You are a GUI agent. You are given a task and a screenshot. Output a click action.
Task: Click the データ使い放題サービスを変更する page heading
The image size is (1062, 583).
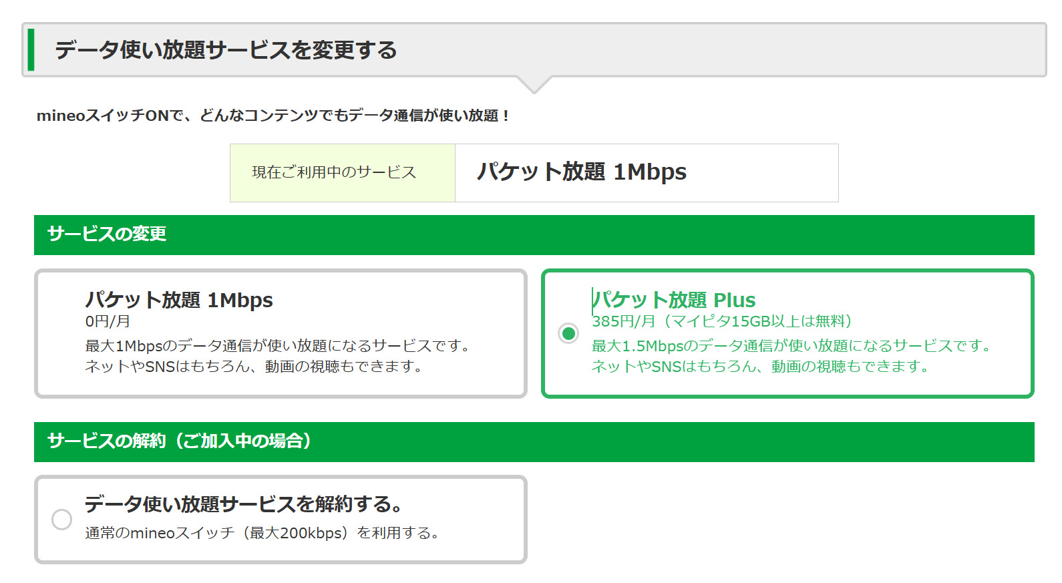click(226, 50)
